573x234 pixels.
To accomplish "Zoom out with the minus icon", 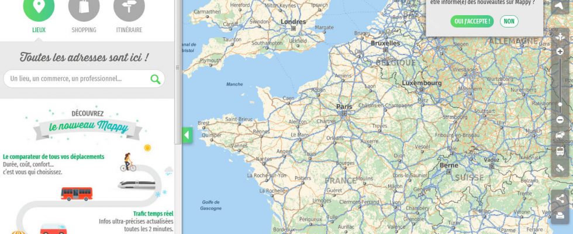I will pos(560,119).
